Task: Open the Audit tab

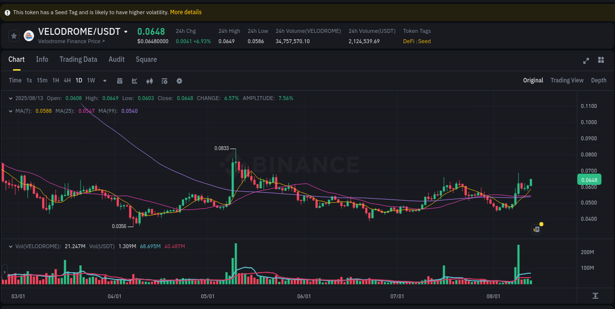Action: (116, 59)
